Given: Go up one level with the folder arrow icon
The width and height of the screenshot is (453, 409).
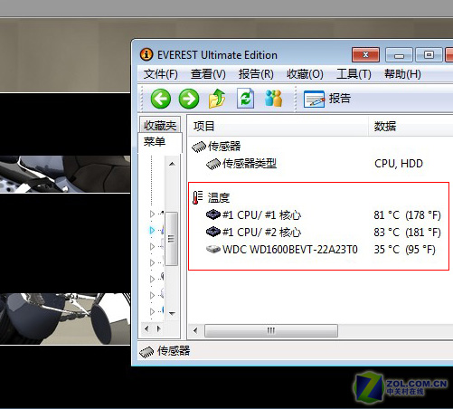Looking at the screenshot, I should coord(217,99).
